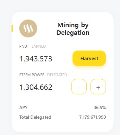
Task: Click the yellow accent bar on card edge
Action: [12, 28]
